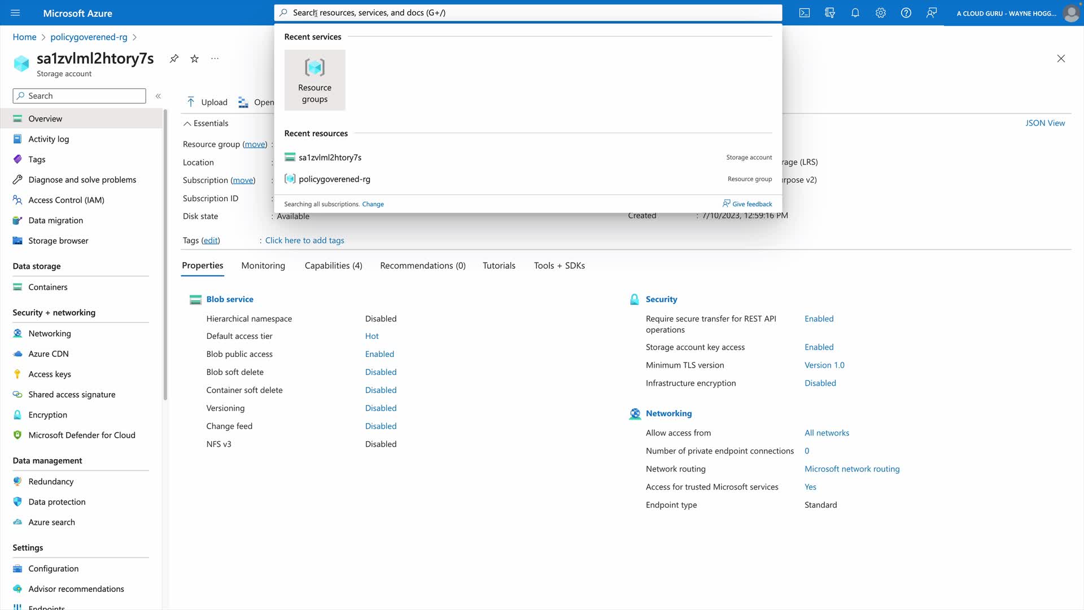Open Resource groups recent service tile
The height and width of the screenshot is (610, 1084).
point(314,80)
